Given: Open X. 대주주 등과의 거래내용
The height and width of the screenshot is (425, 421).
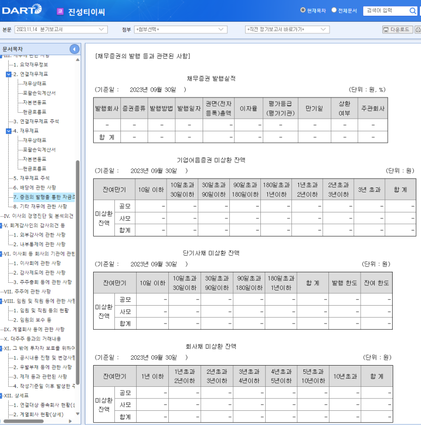Looking at the screenshot, I should (33, 339).
